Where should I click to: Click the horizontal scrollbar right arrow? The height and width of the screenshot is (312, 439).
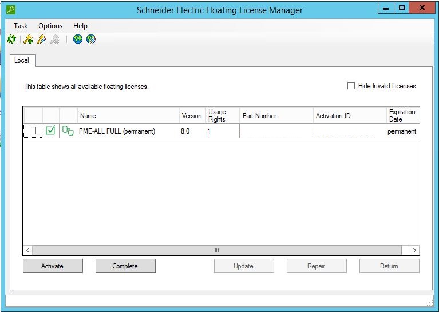point(414,251)
